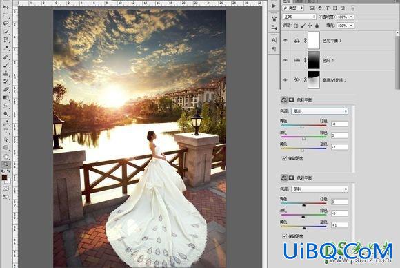Filter layers by adjustment layer type
The height and width of the screenshot is (268, 400).
320,8
